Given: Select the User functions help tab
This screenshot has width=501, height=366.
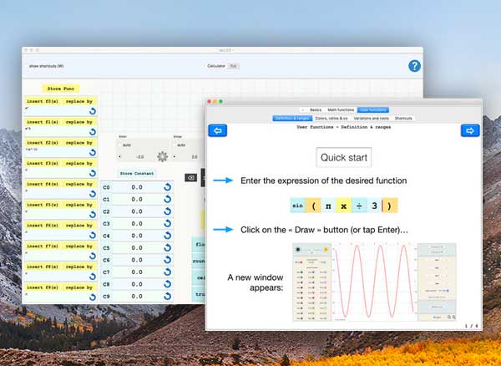Looking at the screenshot, I should pyautogui.click(x=373, y=110).
